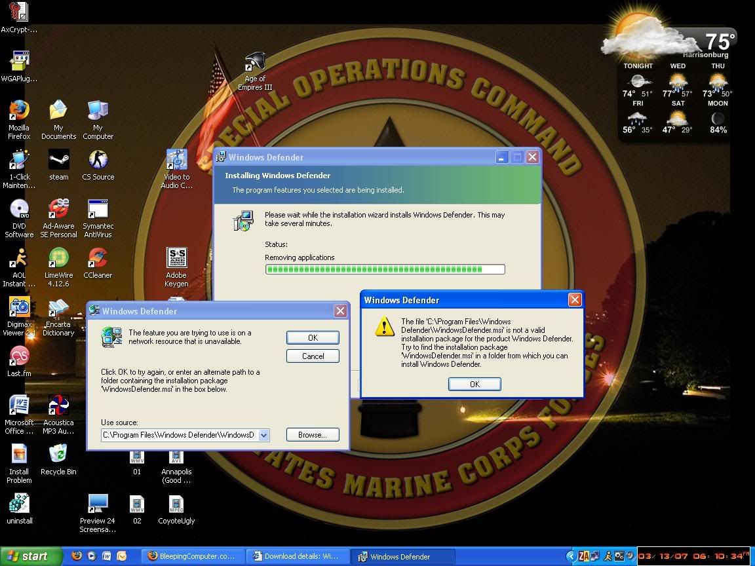Viewport: 755px width, 566px height.
Task: Click the MOON 84% phase in widget
Action: [718, 117]
